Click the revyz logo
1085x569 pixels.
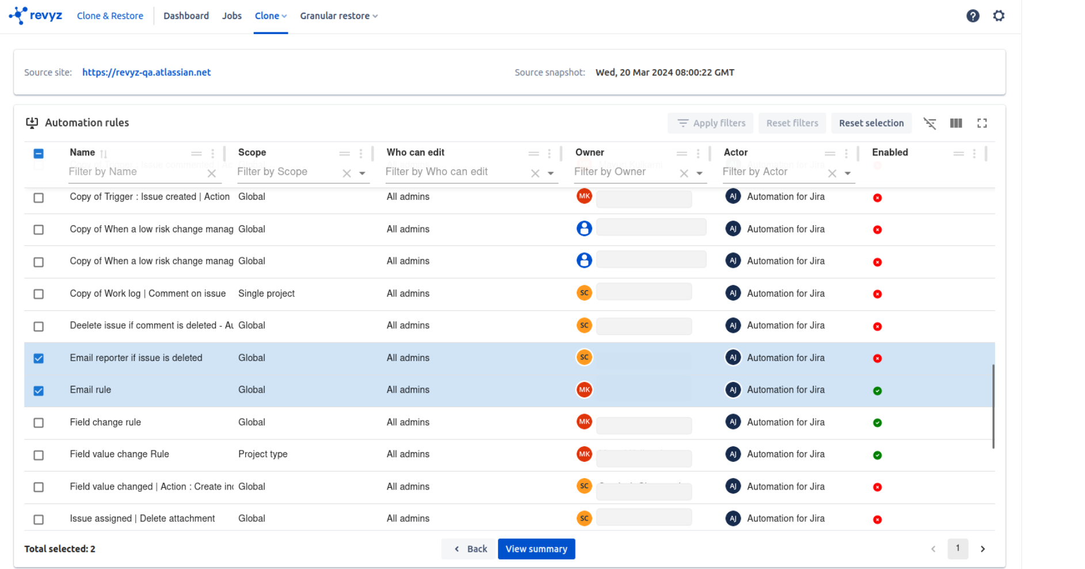coord(36,16)
